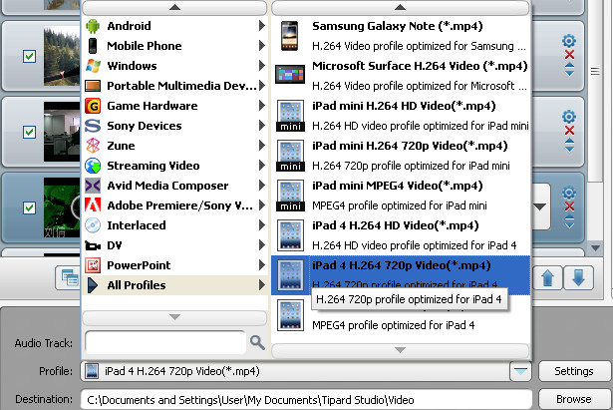Click the profile search input field

point(165,342)
